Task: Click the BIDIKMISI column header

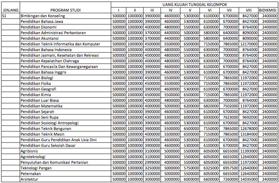Action: tap(268, 10)
